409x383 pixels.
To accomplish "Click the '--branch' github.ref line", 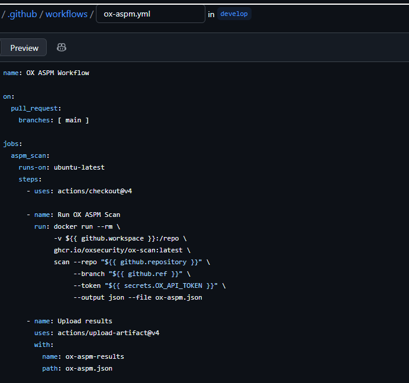I will pos(132,274).
